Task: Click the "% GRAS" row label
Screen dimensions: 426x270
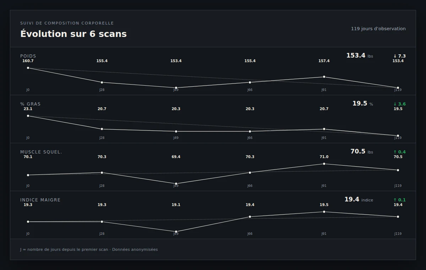Action: click(31, 104)
